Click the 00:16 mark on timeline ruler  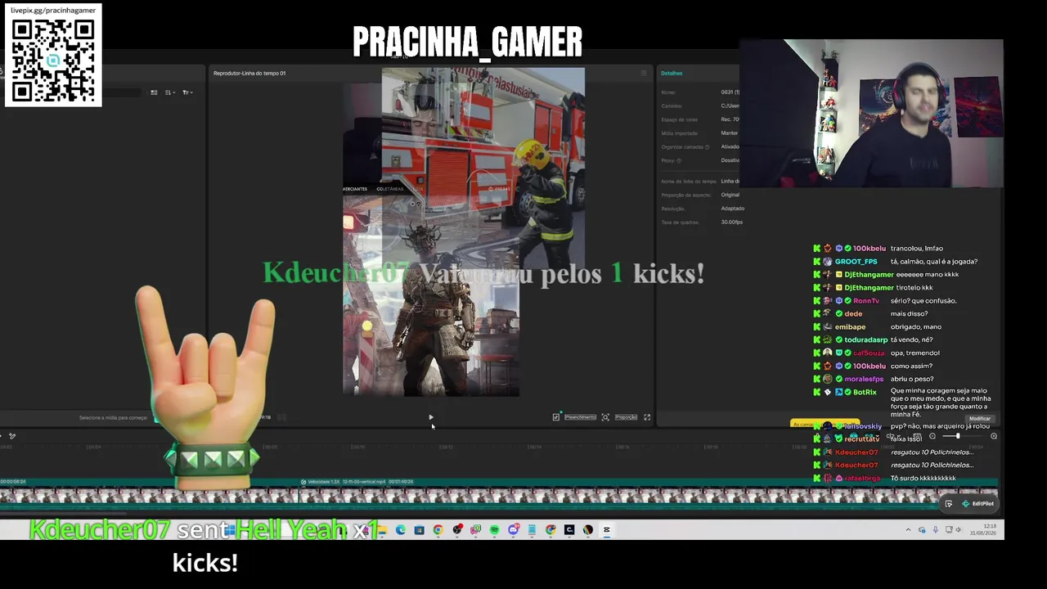pos(622,447)
